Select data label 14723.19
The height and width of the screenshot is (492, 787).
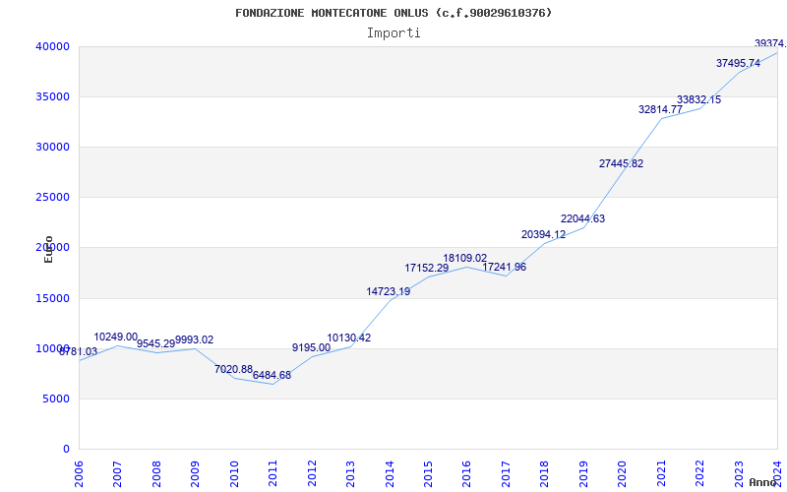click(388, 291)
